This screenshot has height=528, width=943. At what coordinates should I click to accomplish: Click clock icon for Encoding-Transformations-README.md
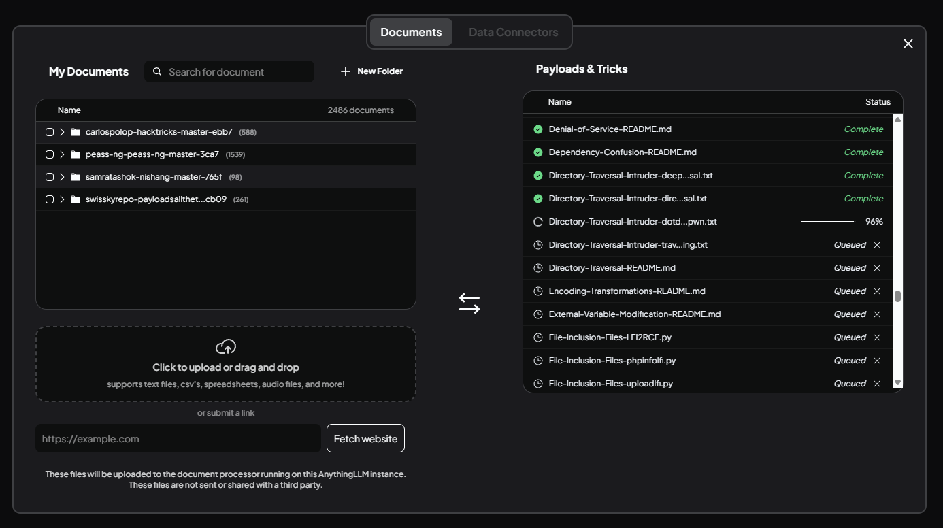tap(538, 291)
